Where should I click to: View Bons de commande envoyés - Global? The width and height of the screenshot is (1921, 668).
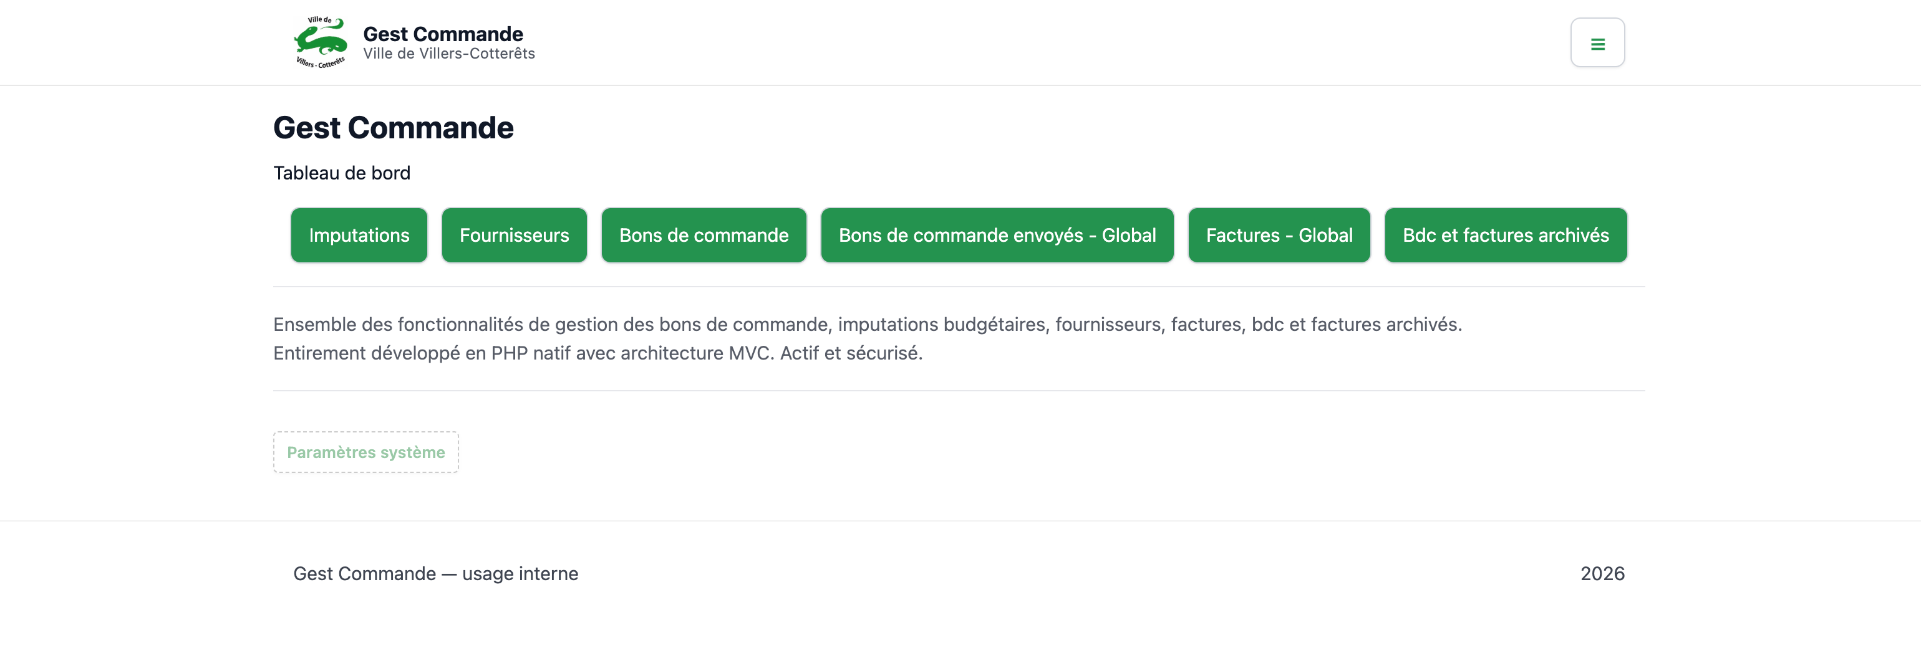(996, 236)
